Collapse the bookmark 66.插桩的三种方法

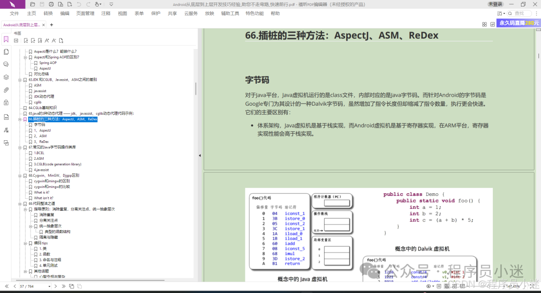(x=19, y=119)
